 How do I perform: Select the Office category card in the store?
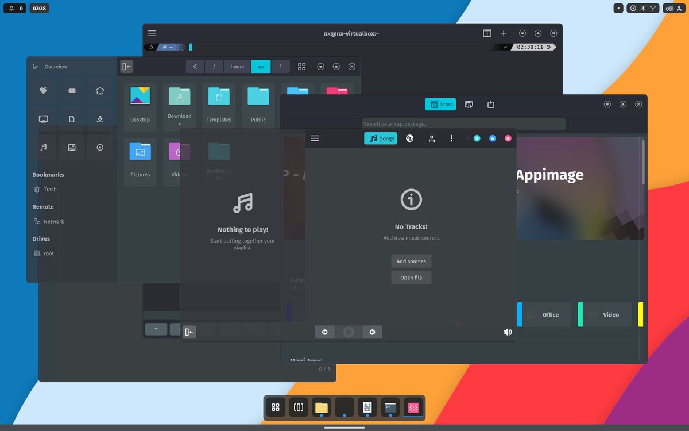(x=544, y=315)
